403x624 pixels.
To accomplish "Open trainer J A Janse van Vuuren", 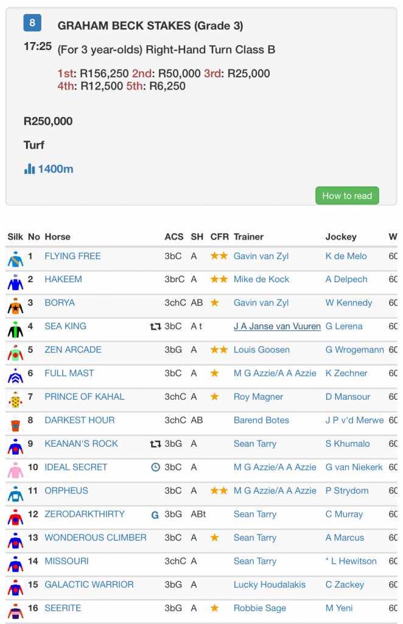I will tap(277, 327).
